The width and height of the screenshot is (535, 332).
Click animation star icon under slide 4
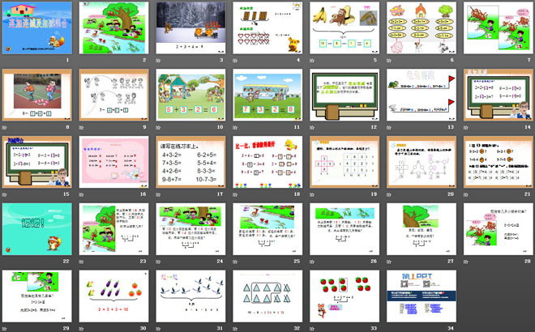click(235, 61)
